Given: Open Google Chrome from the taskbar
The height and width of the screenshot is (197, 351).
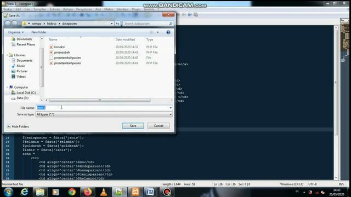Looking at the screenshot, I should point(72,192).
